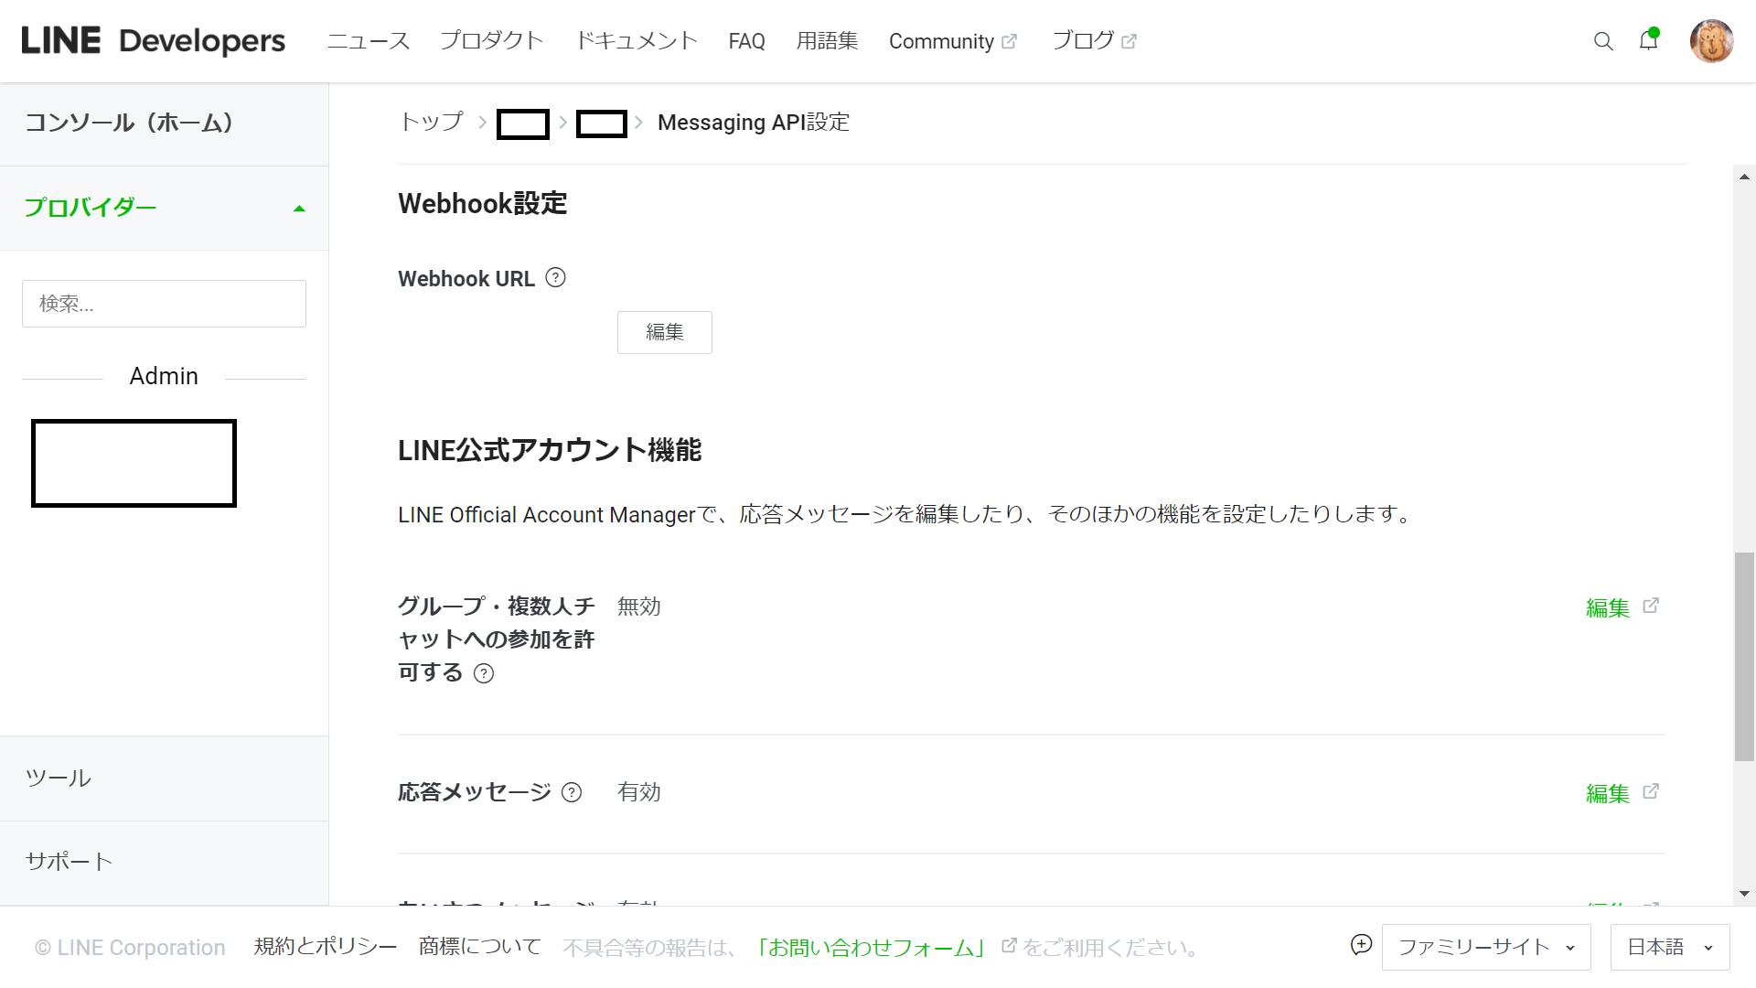Click help icon beside 応答メッセージ
1756x988 pixels.
tap(572, 792)
